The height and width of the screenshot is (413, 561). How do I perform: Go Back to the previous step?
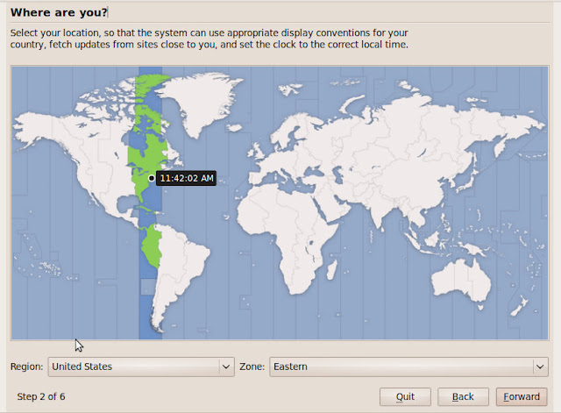pos(463,397)
